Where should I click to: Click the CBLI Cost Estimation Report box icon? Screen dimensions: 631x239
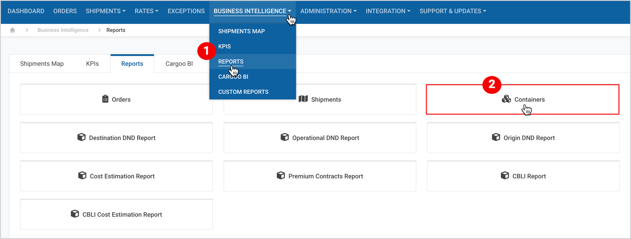(x=75, y=214)
